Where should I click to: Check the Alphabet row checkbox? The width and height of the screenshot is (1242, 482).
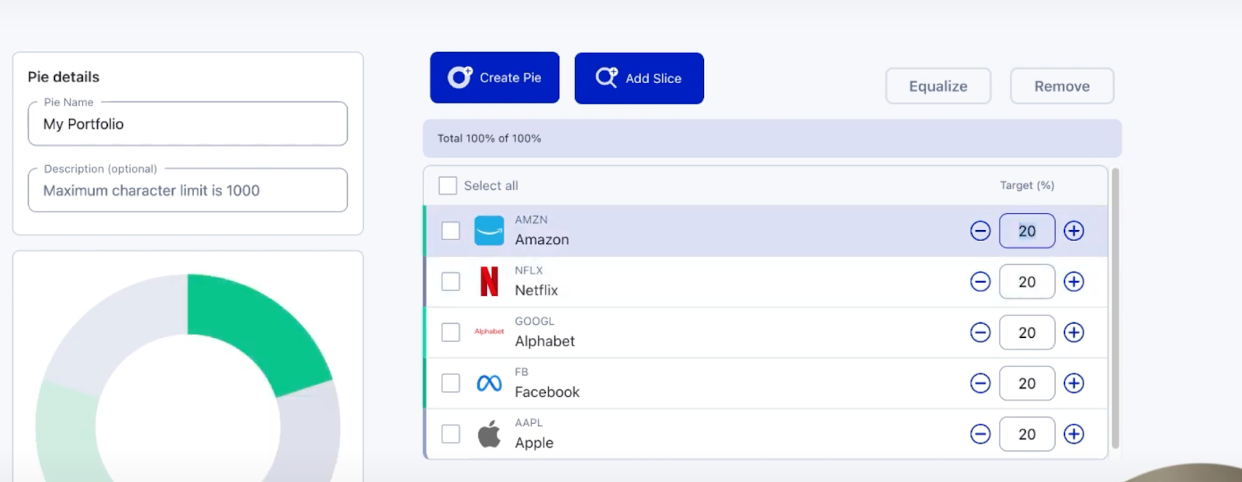450,332
